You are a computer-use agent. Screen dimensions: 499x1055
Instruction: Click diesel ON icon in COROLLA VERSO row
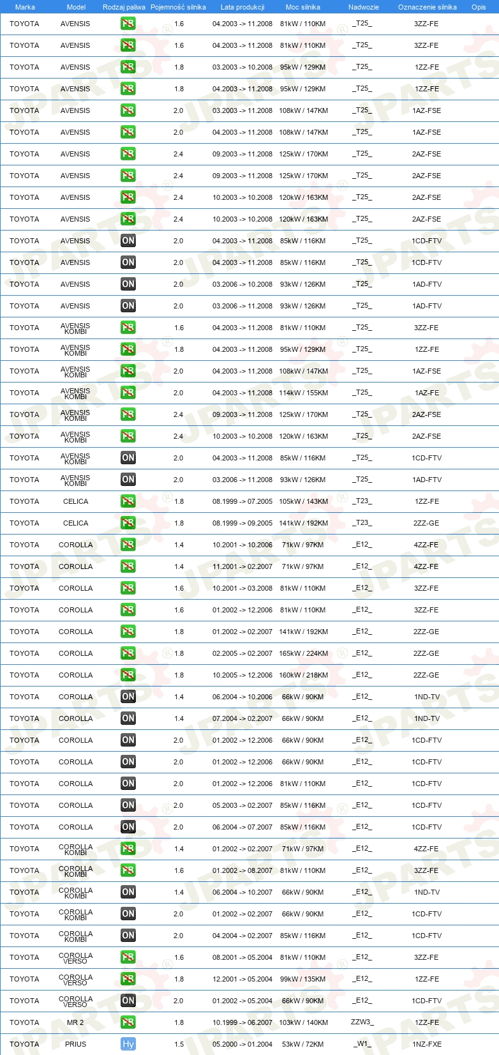click(x=128, y=1001)
